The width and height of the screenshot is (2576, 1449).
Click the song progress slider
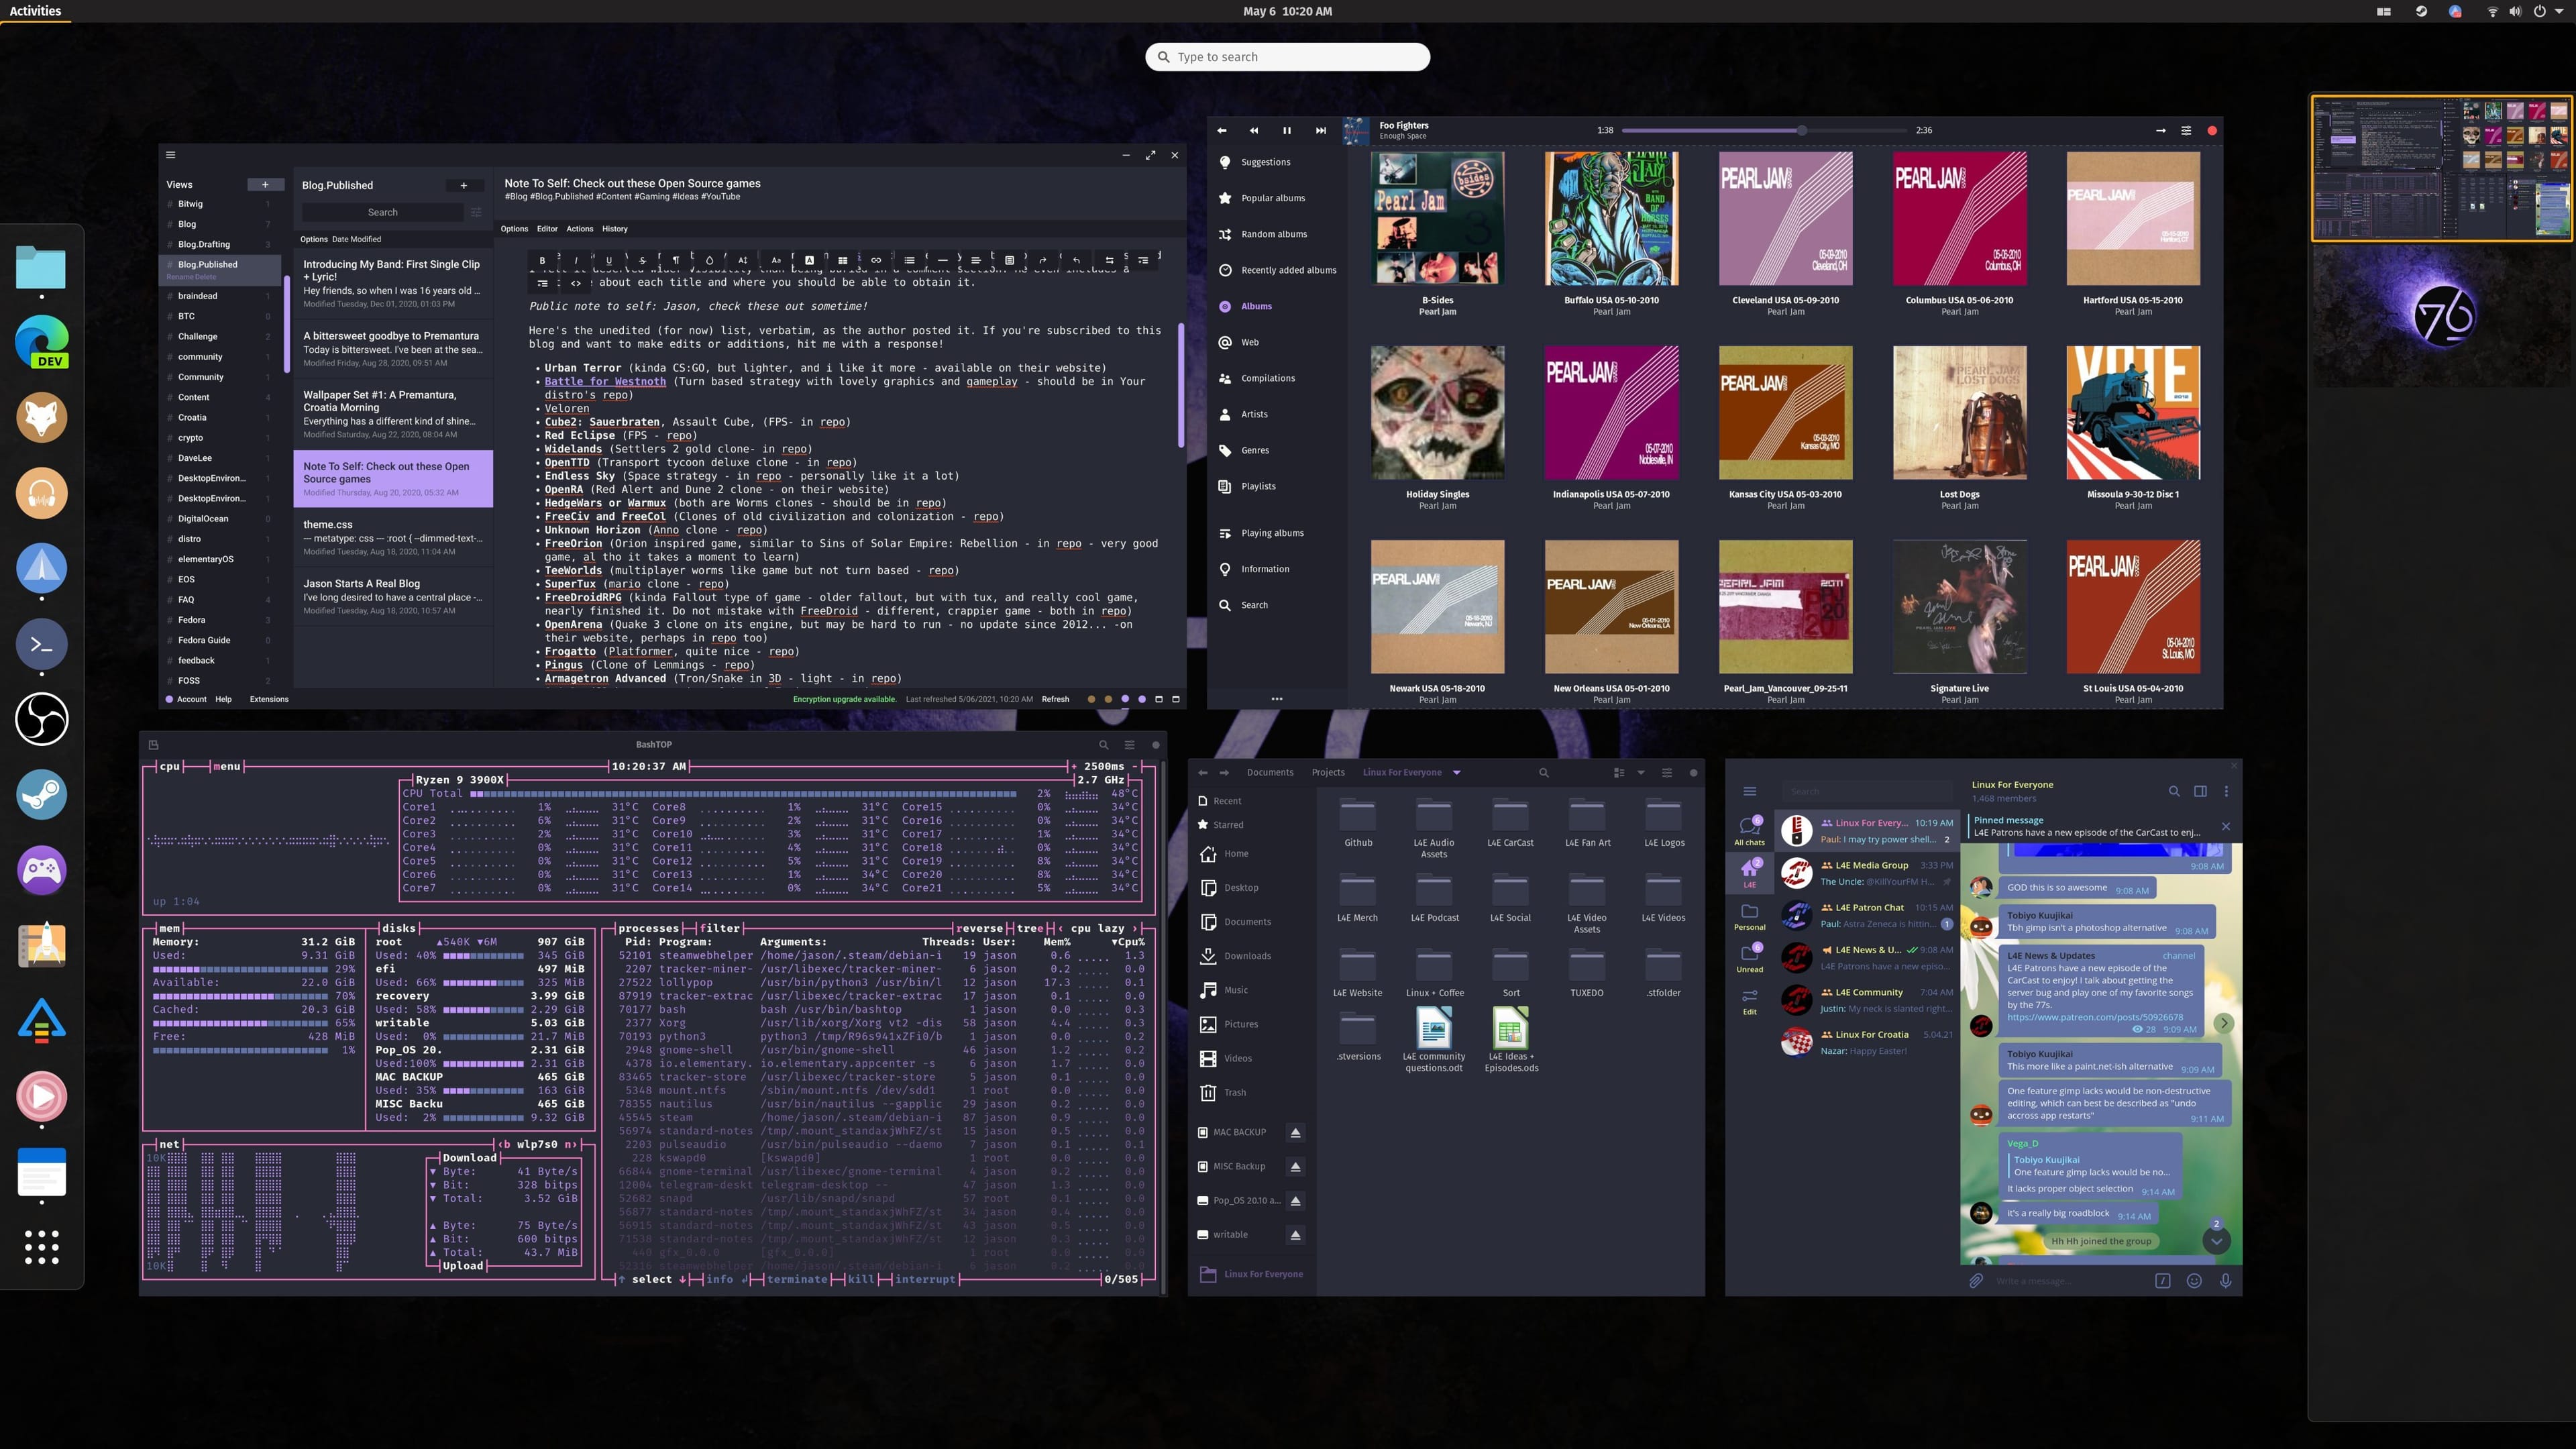coord(1760,131)
